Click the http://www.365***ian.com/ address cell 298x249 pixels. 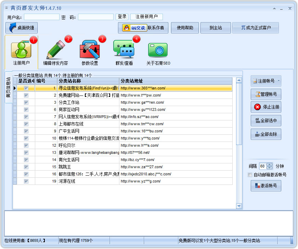(x=176, y=88)
